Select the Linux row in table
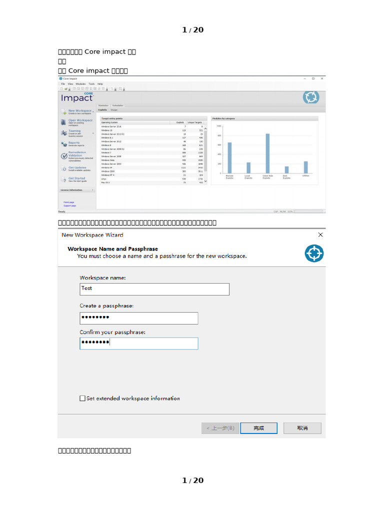Image resolution: width=384 pixels, height=512 pixels. [152, 178]
